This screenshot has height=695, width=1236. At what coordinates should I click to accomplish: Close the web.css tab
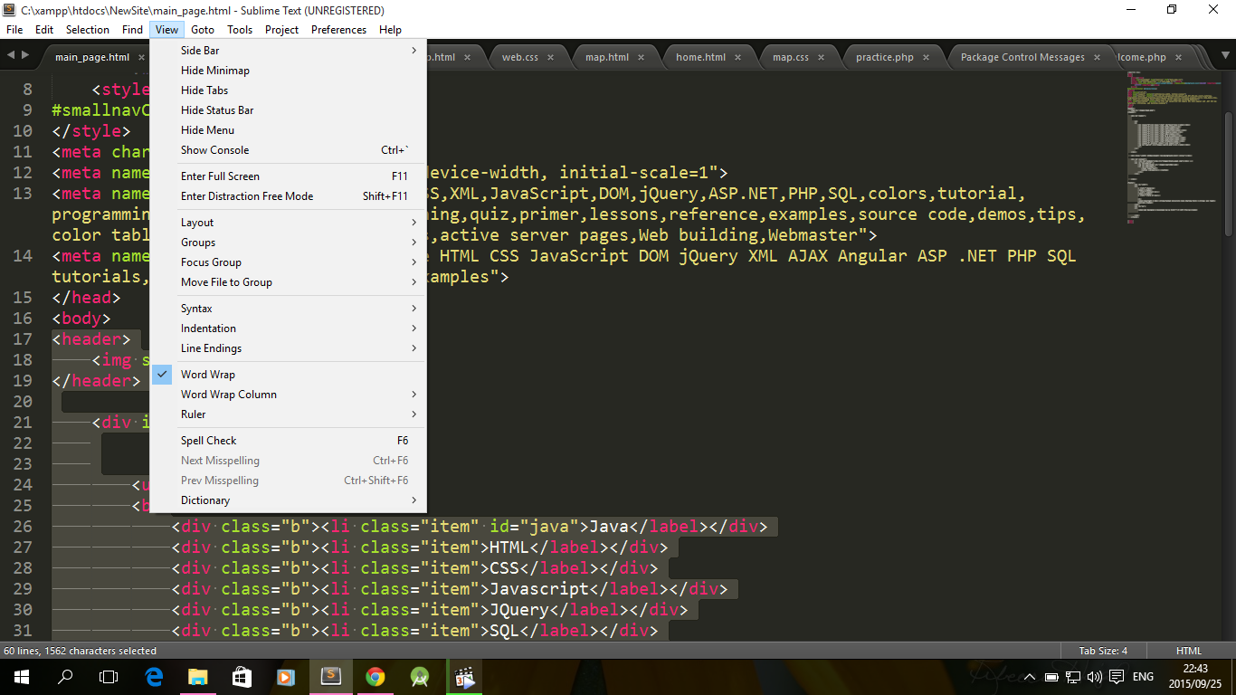(x=548, y=57)
